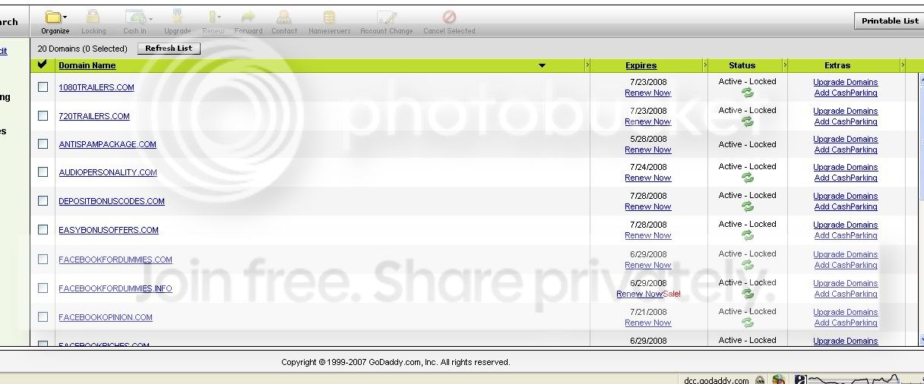Click green auto-renew icon for DEPOSITBONUSCODES.COM
This screenshot has width=924, height=384.
click(748, 206)
